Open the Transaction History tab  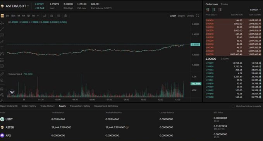[x=80, y=106]
